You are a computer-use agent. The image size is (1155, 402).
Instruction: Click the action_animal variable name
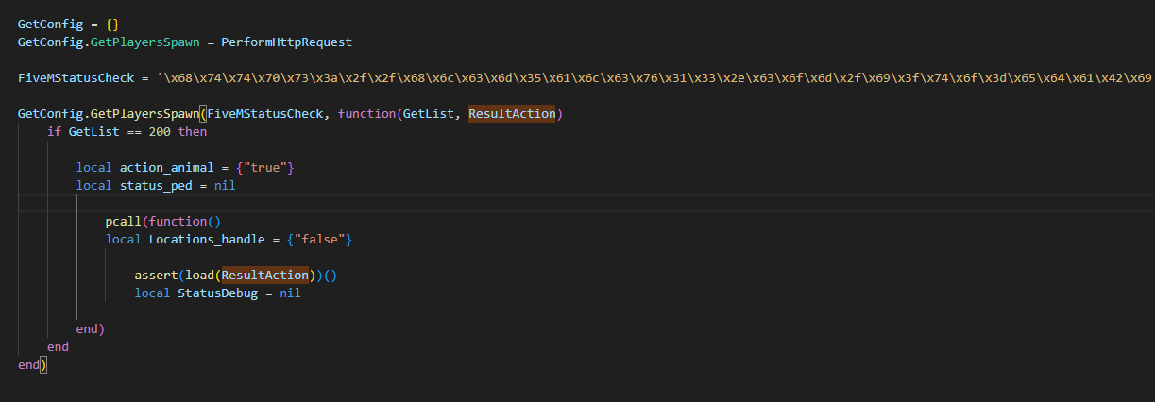[x=167, y=167]
